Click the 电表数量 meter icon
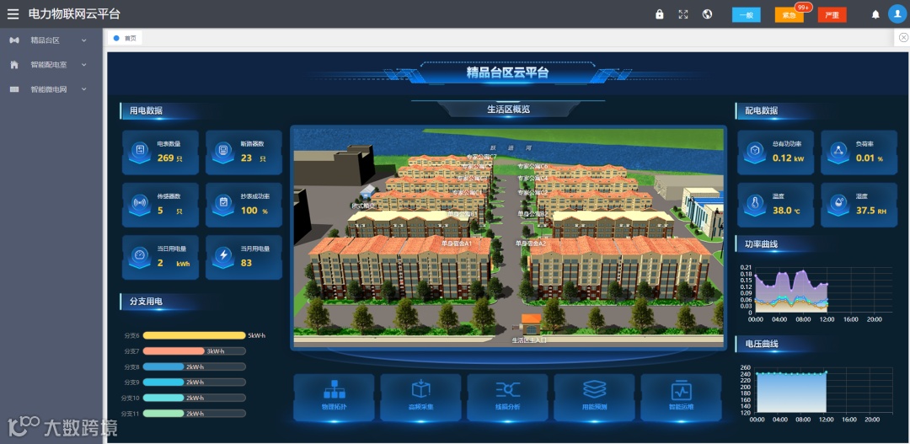 click(x=139, y=152)
